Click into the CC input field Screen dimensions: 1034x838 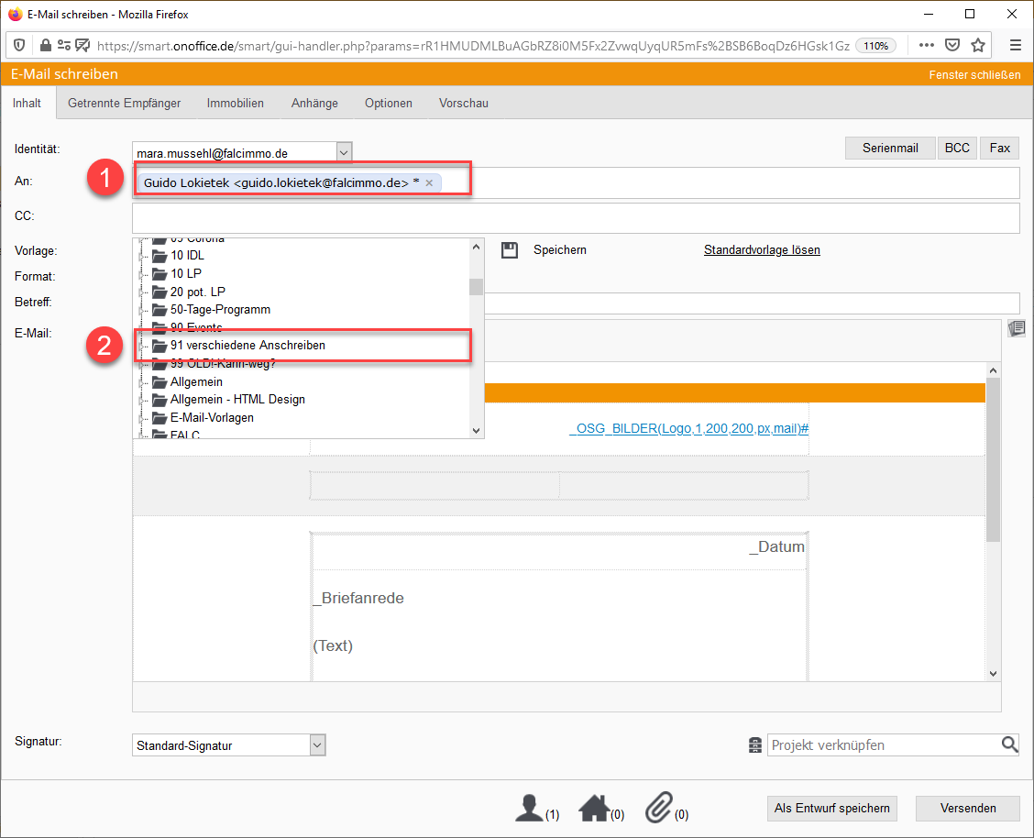coord(576,218)
